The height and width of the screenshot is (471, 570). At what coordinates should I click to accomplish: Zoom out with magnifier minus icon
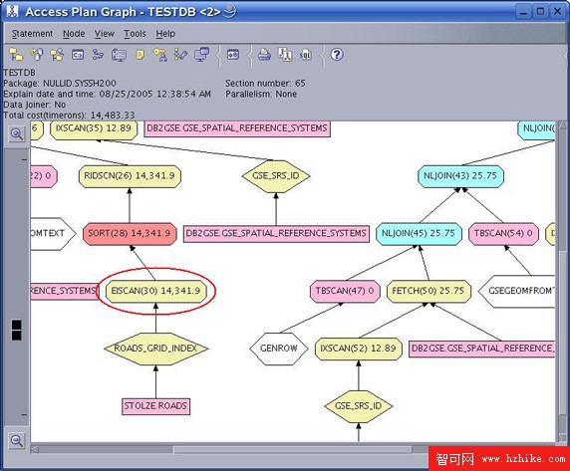pos(17,440)
